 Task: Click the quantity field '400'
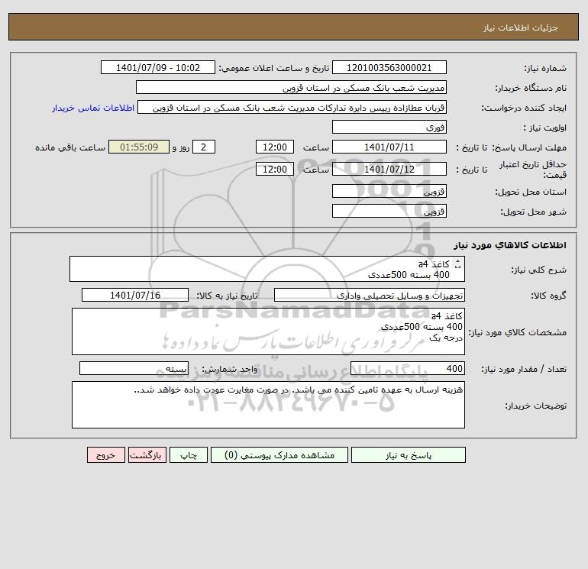tap(408, 368)
